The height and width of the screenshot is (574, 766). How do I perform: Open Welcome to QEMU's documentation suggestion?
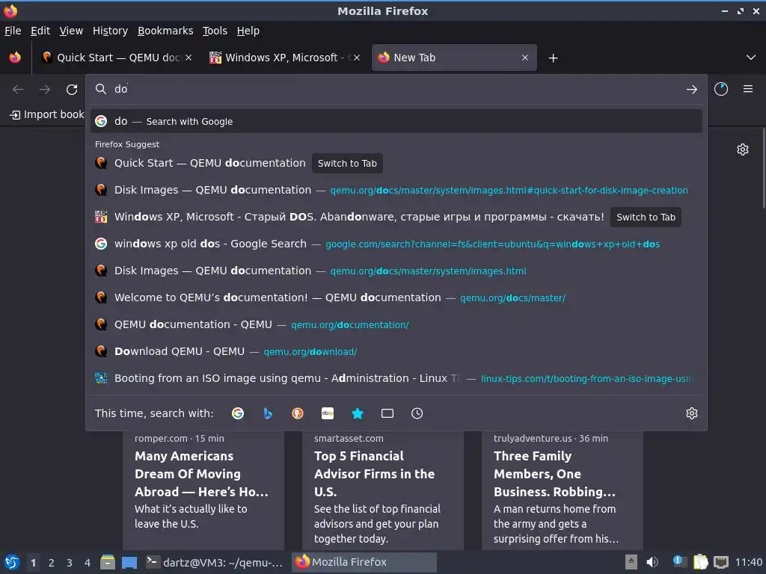396,297
